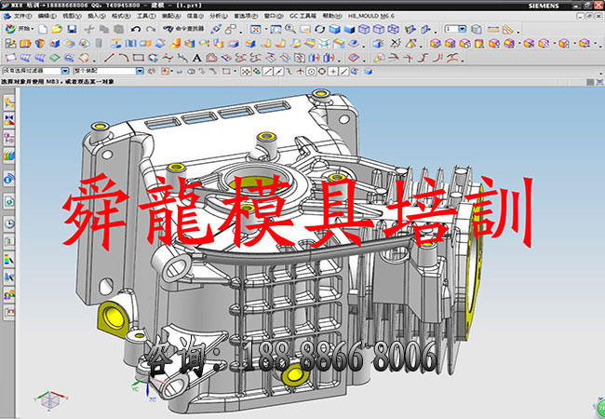Viewport: 605px width, 419px height.
Task: Open the 工具 (Tools) menu
Action: 146,16
